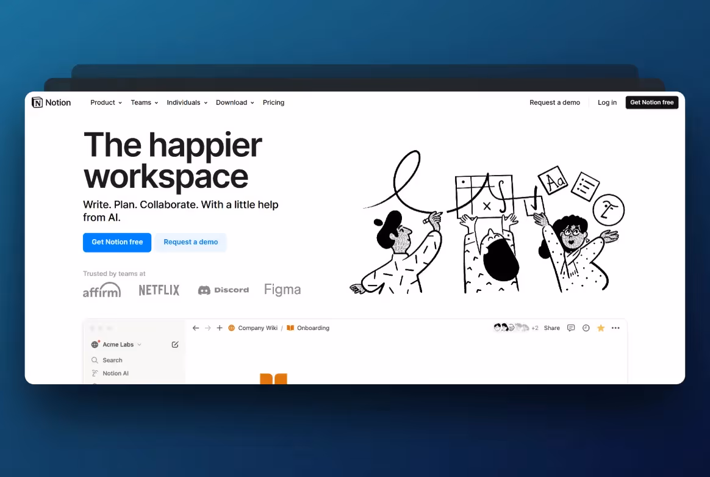Click the plus icon next to navigation arrows
Viewport: 710px width, 477px height.
tap(220, 328)
